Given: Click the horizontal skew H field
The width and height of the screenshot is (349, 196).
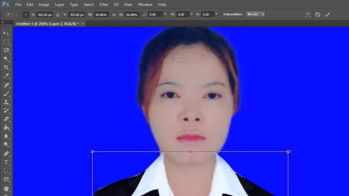Looking at the screenshot, I should coord(183,15).
